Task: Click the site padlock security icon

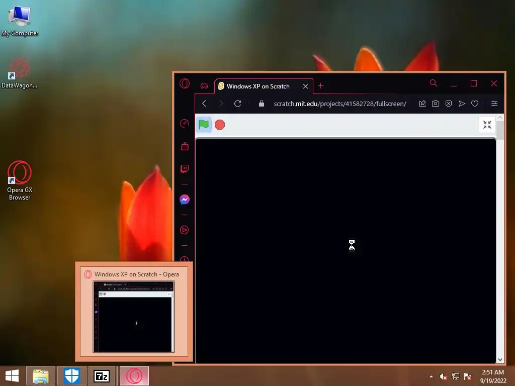Action: coord(262,104)
